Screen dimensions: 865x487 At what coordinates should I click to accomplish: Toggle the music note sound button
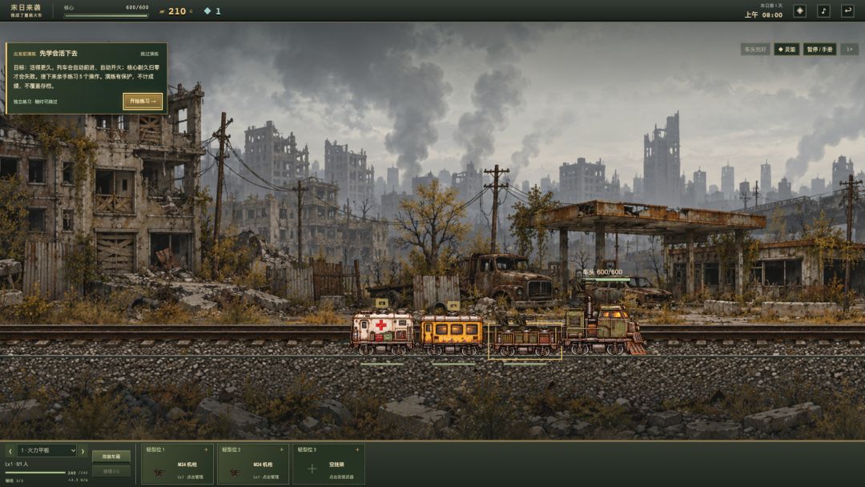[823, 11]
